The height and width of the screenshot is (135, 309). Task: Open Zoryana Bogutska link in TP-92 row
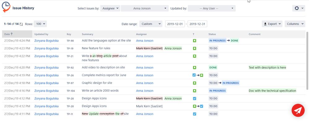click(46, 67)
